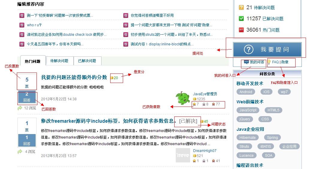Click the 荐 icon beside 你觉得问答频道哪里不好用
The height and width of the screenshot is (169, 312).
tap(126, 16)
